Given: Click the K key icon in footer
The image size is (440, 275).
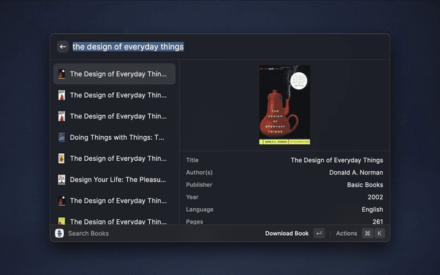Looking at the screenshot, I should [x=379, y=234].
